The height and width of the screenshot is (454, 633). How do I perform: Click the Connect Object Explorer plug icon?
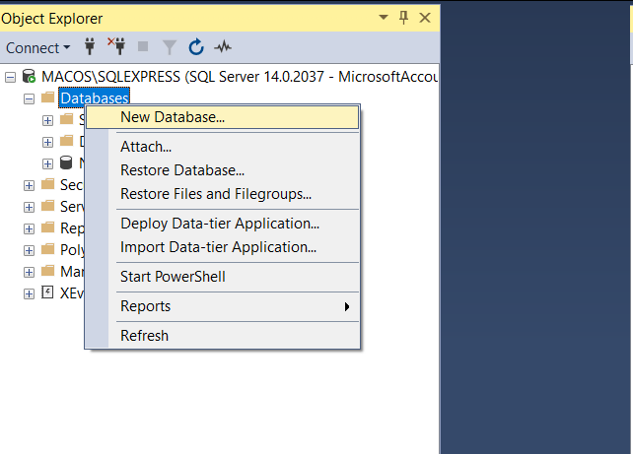tap(92, 47)
